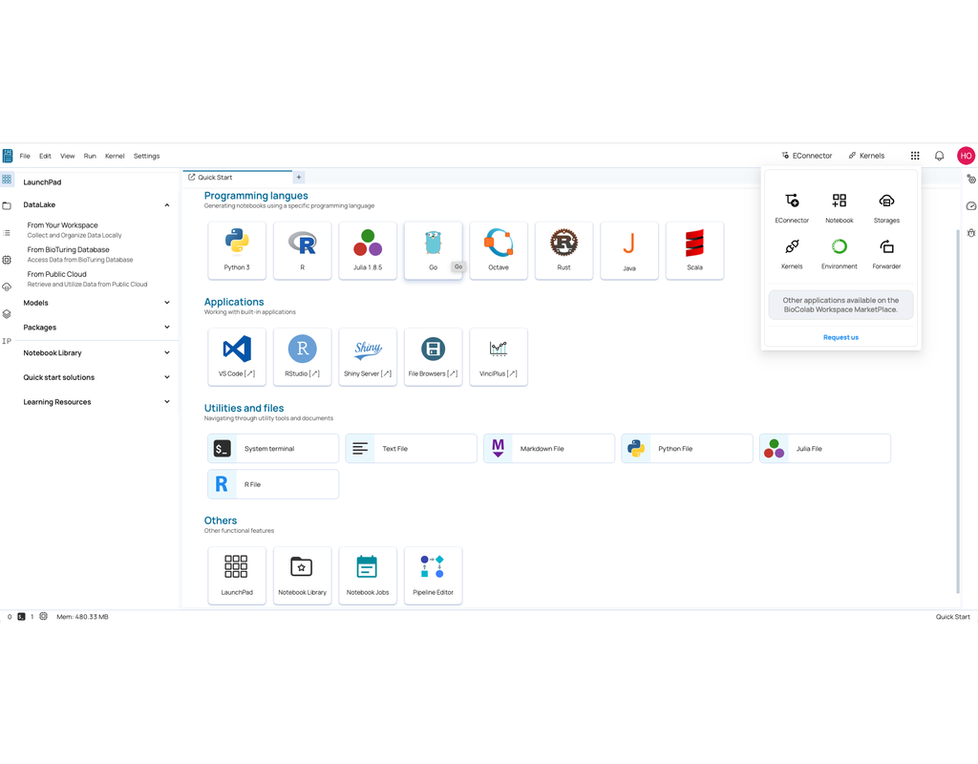Open Notebook Jobs
Image resolution: width=978 pixels, height=764 pixels.
pyautogui.click(x=368, y=575)
